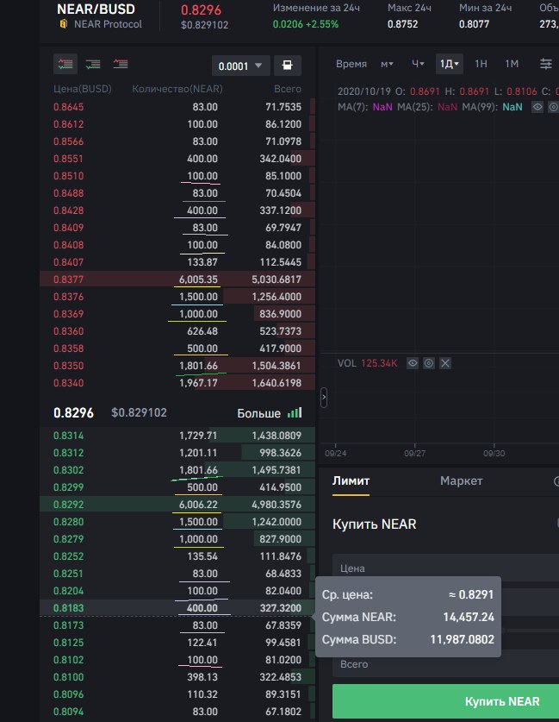Show only buy orders in order book
559x722 pixels.
pos(93,64)
